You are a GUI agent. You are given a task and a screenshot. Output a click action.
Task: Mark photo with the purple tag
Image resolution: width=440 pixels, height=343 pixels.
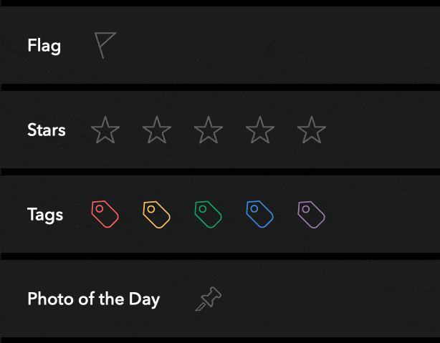point(312,215)
